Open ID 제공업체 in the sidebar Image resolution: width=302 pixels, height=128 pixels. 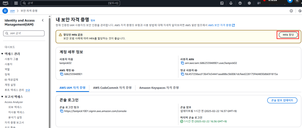tap(11, 80)
